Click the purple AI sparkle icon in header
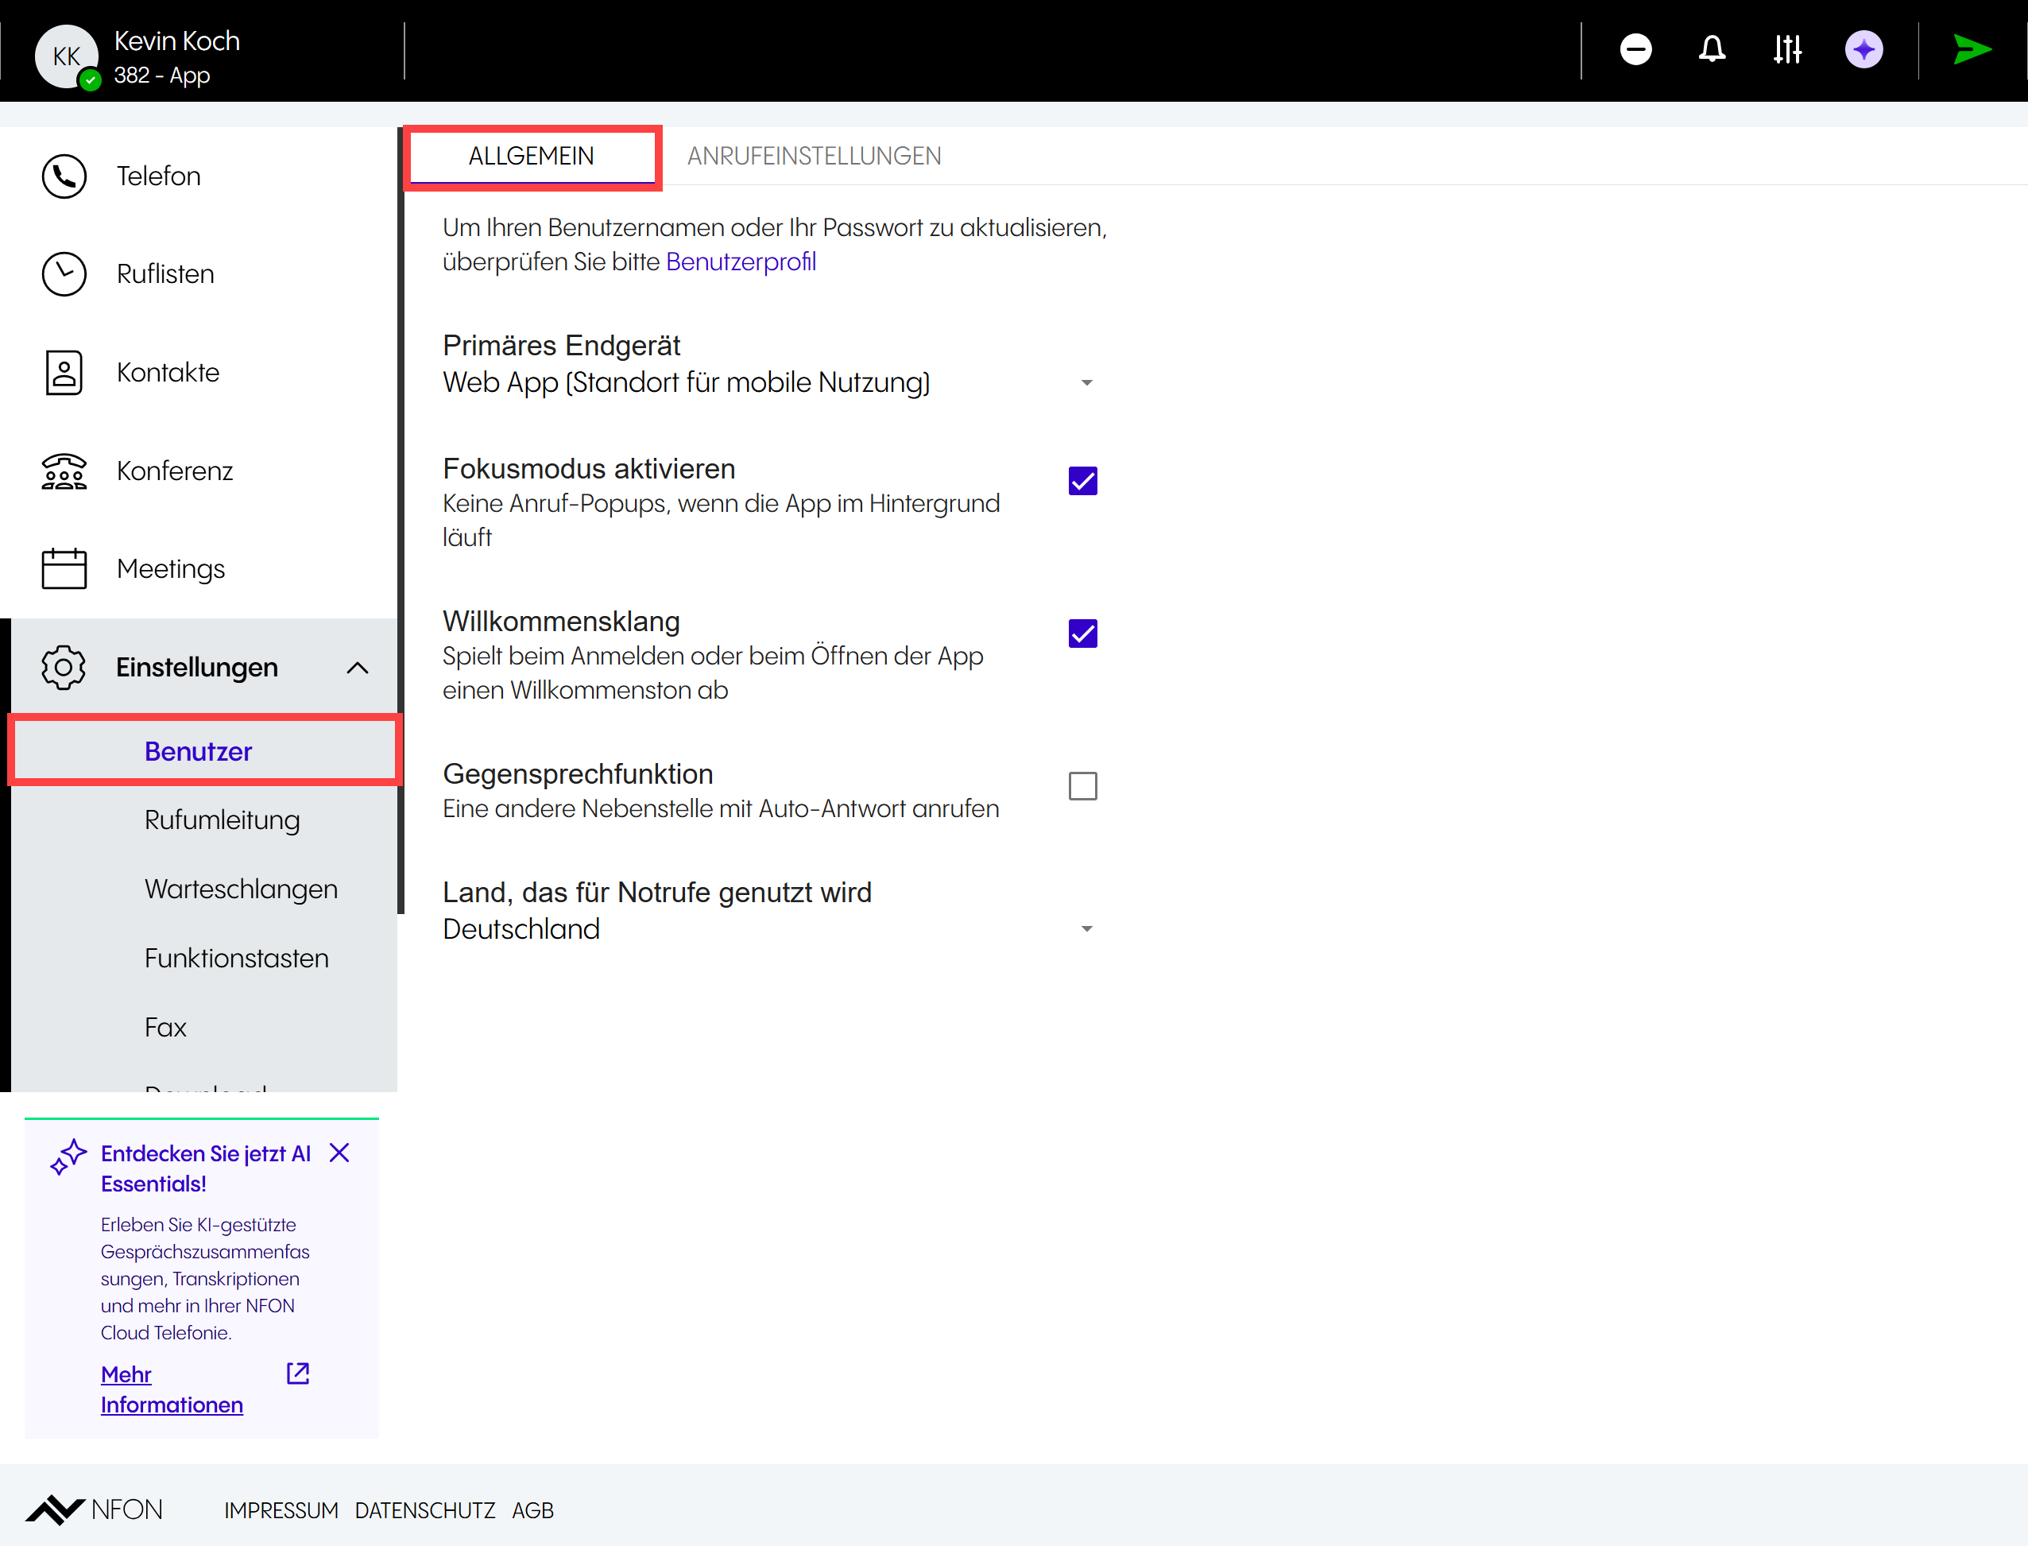This screenshot has width=2028, height=1546. pyautogui.click(x=1864, y=50)
